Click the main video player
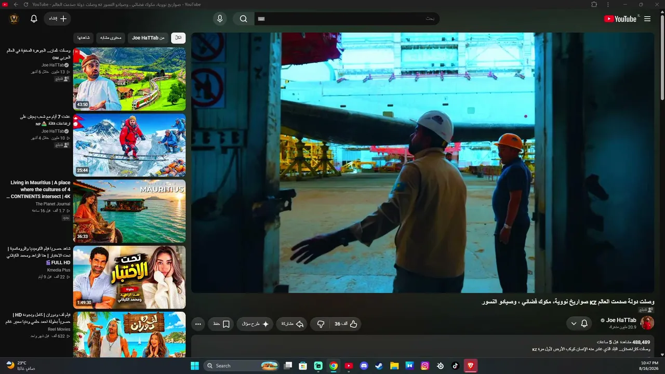 pos(422,163)
